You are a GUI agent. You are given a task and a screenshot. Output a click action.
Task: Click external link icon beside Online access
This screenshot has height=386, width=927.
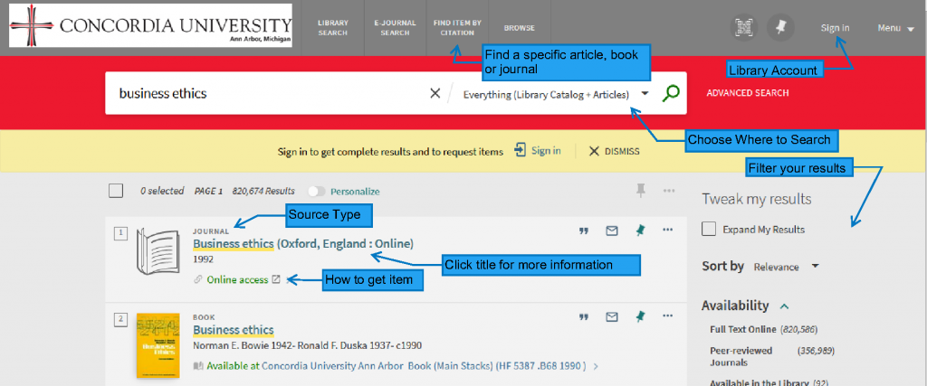275,279
